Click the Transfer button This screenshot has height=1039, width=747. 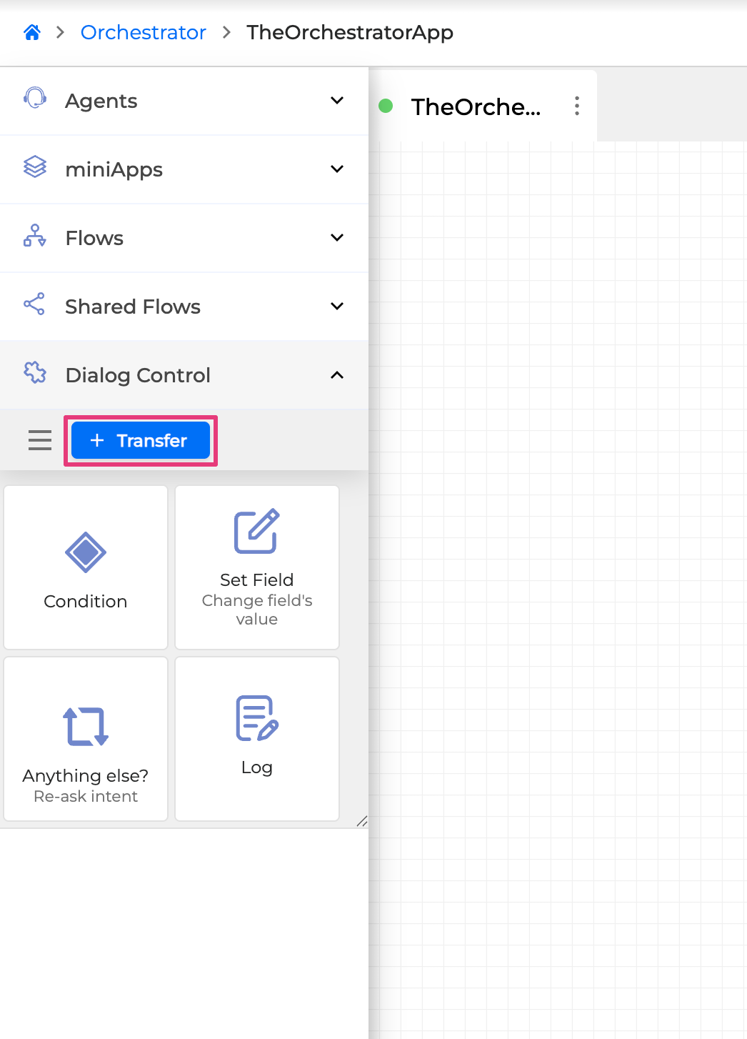141,440
